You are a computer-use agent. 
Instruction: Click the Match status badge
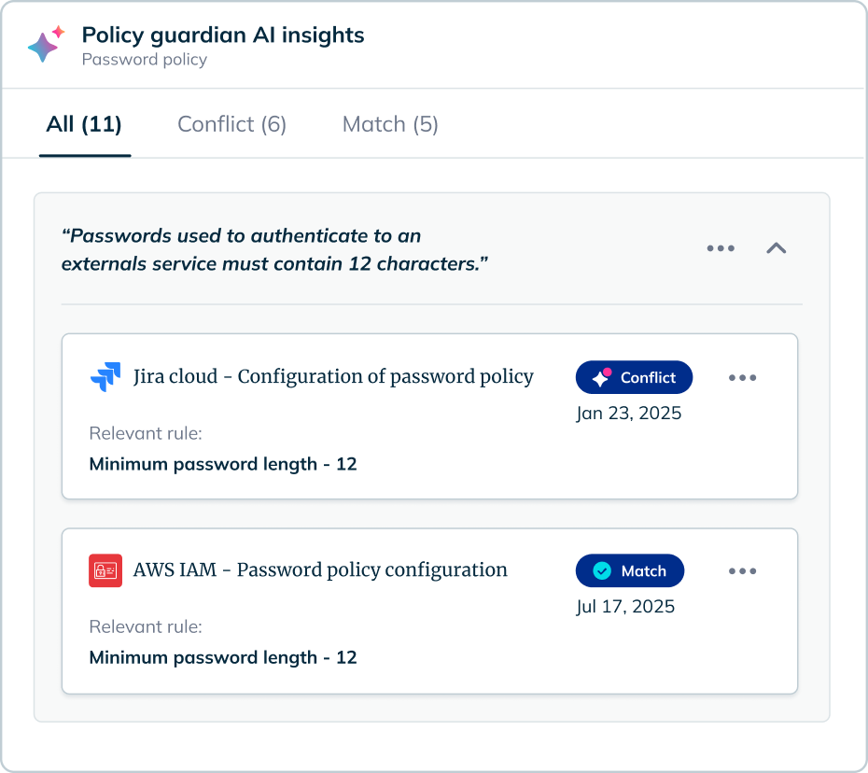pos(630,570)
